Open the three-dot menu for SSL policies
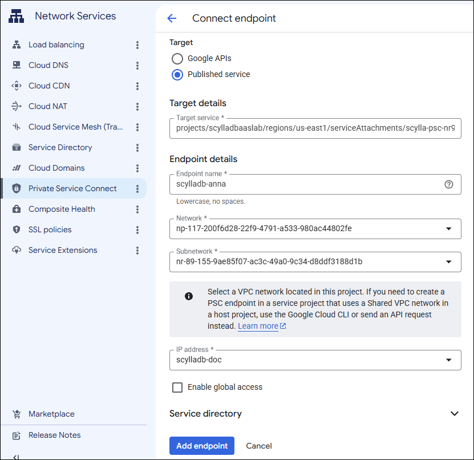 [x=137, y=230]
